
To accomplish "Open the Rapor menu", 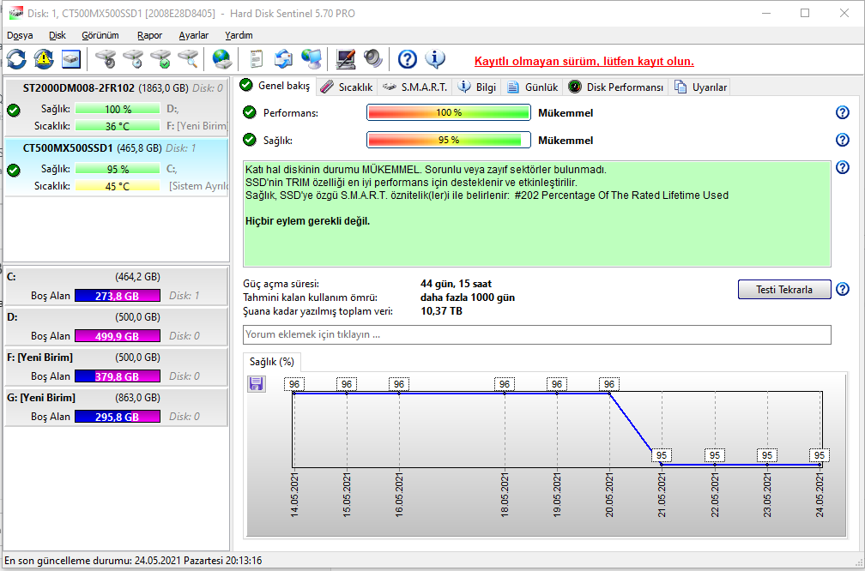I will (149, 35).
